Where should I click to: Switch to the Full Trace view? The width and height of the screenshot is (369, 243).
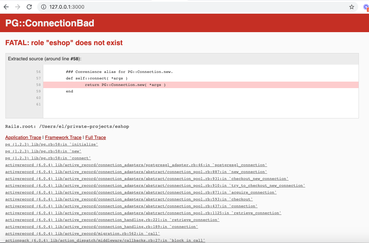pyautogui.click(x=95, y=138)
